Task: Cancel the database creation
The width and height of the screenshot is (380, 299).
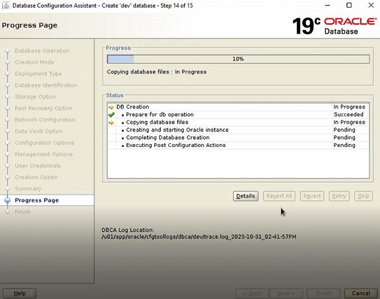Action: (361, 293)
